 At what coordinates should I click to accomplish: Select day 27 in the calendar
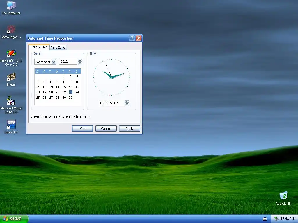point(51,98)
